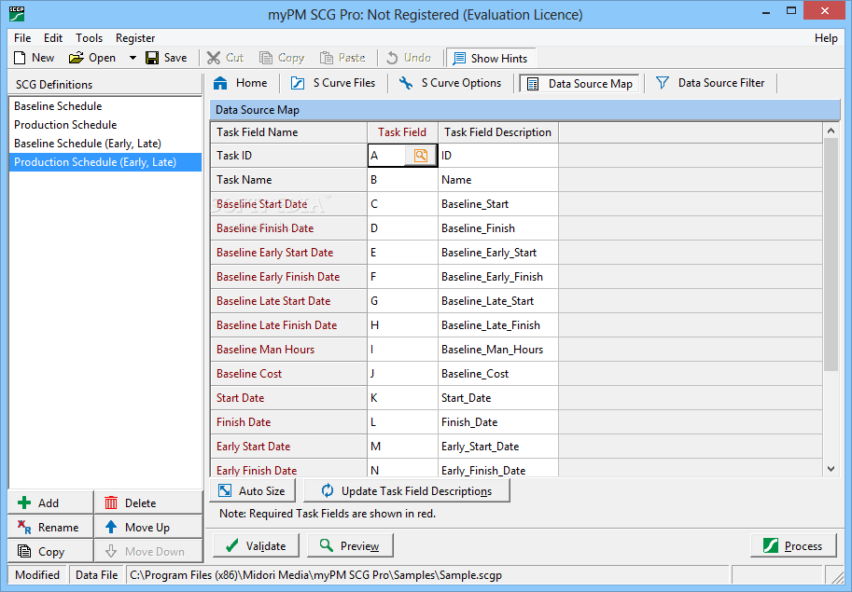852x592 pixels.
Task: Click the SCGP application icon in title bar
Action: point(17,14)
